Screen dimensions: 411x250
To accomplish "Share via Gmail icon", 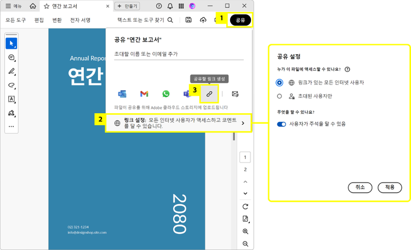I will 144,94.
